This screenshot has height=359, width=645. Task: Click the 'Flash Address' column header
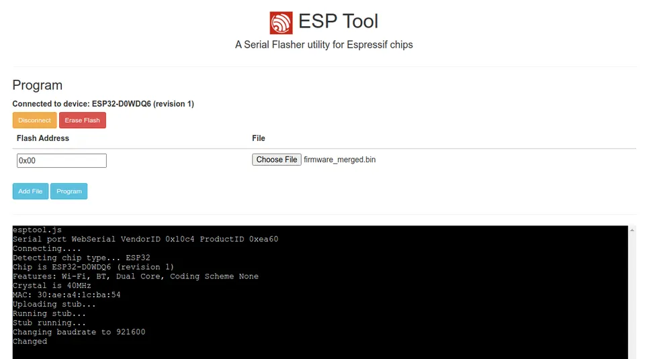click(x=43, y=138)
